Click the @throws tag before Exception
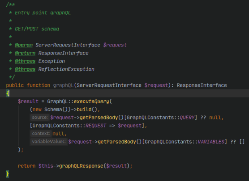This screenshot has height=181, width=249. (25, 61)
